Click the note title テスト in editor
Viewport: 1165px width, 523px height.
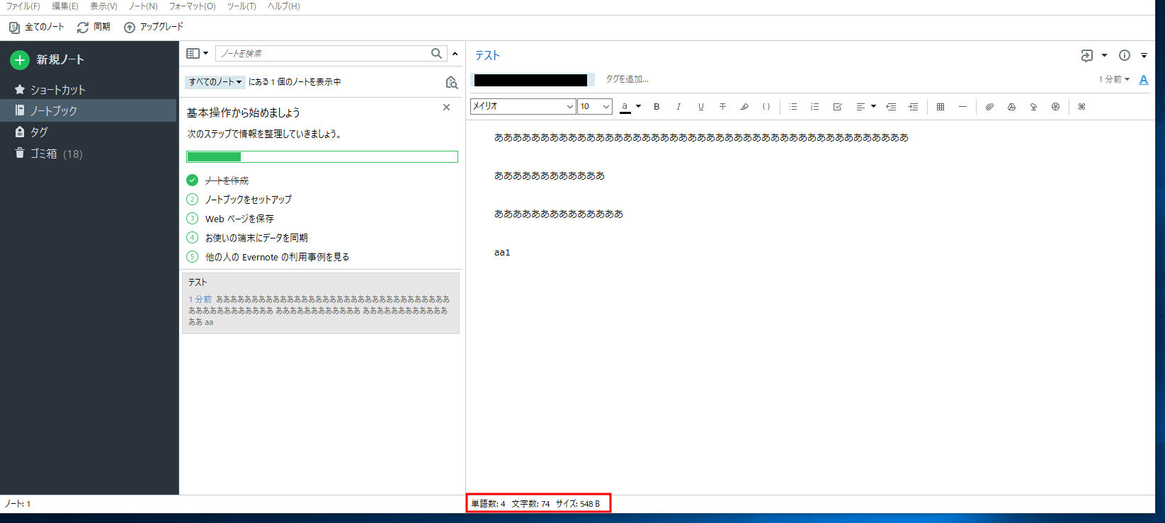click(487, 55)
